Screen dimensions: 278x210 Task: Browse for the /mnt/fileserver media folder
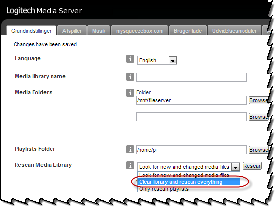(259, 100)
